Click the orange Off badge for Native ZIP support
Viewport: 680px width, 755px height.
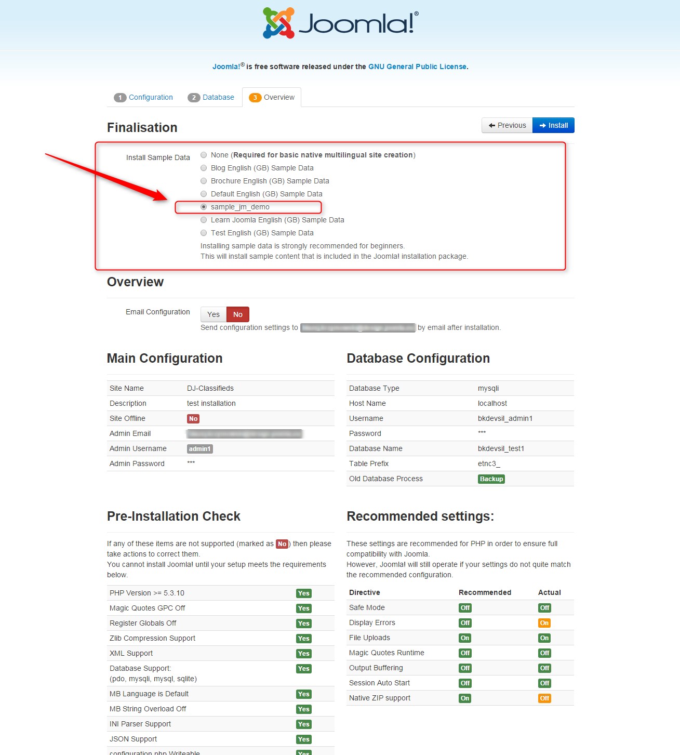coord(544,698)
